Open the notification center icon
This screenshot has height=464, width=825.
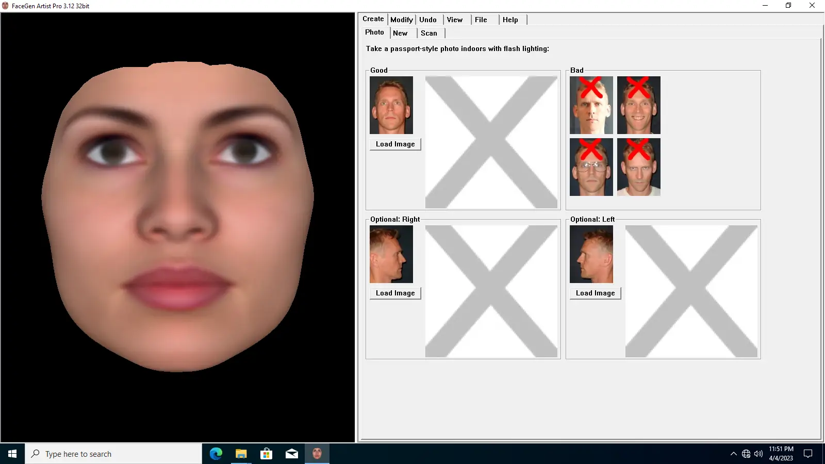808,454
